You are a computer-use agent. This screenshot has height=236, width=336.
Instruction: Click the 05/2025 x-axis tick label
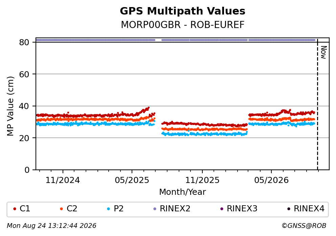point(132,180)
